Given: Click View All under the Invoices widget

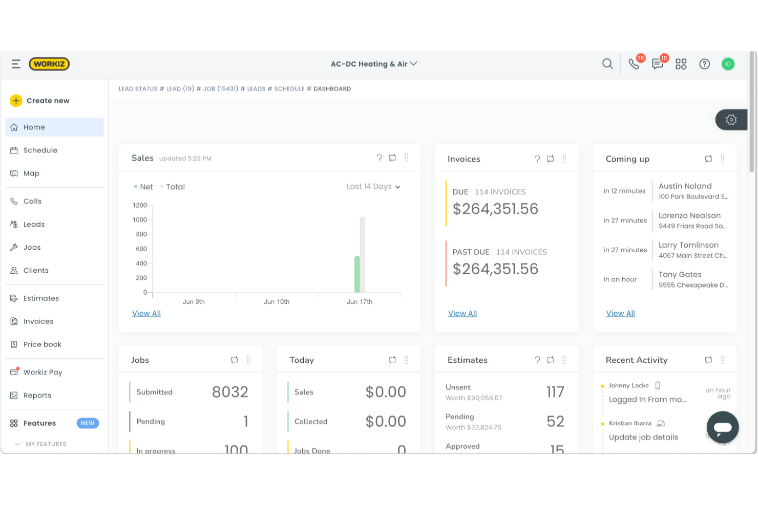Looking at the screenshot, I should point(462,313).
